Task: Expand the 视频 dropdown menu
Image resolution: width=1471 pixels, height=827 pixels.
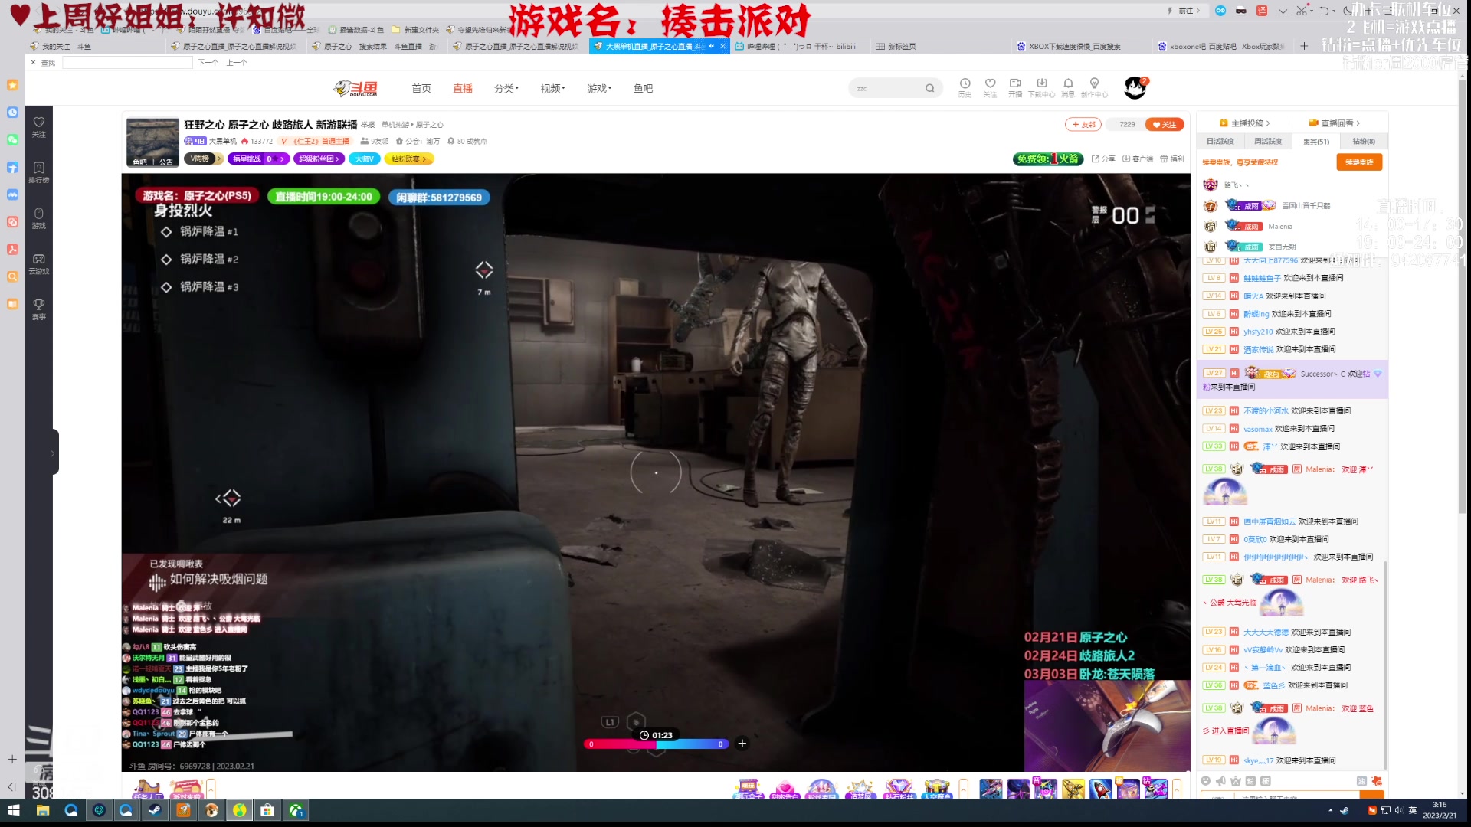Action: 552,89
